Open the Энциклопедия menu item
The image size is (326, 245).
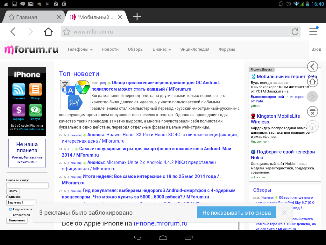tap(195, 49)
